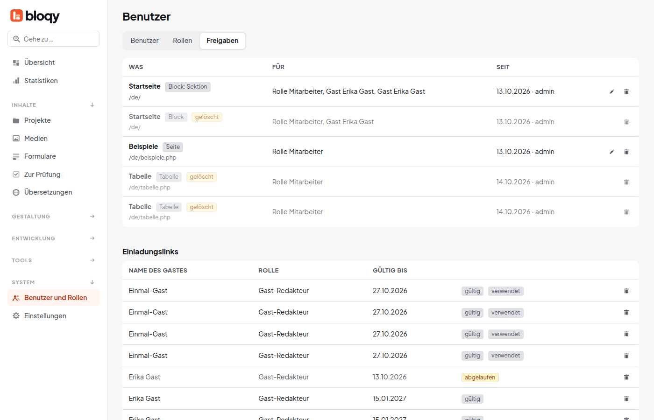Screen dimensions: 654x420
Task: Click the Einladungslinks heading
Action: tap(150, 252)
